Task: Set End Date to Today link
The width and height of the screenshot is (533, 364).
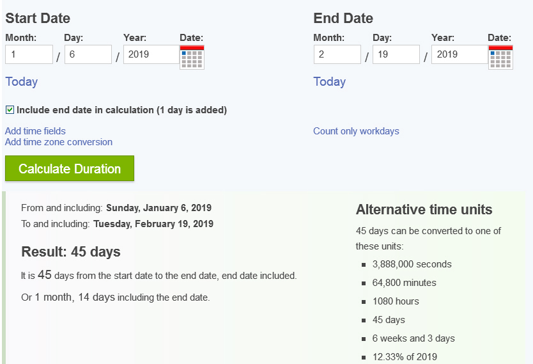Action: pos(329,82)
